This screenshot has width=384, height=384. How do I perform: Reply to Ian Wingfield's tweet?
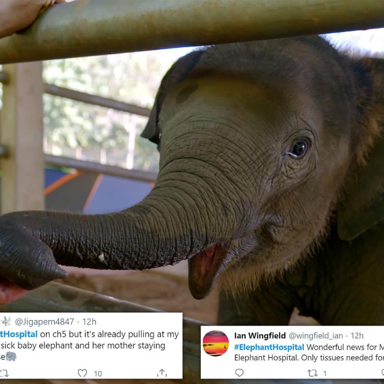pyautogui.click(x=239, y=373)
